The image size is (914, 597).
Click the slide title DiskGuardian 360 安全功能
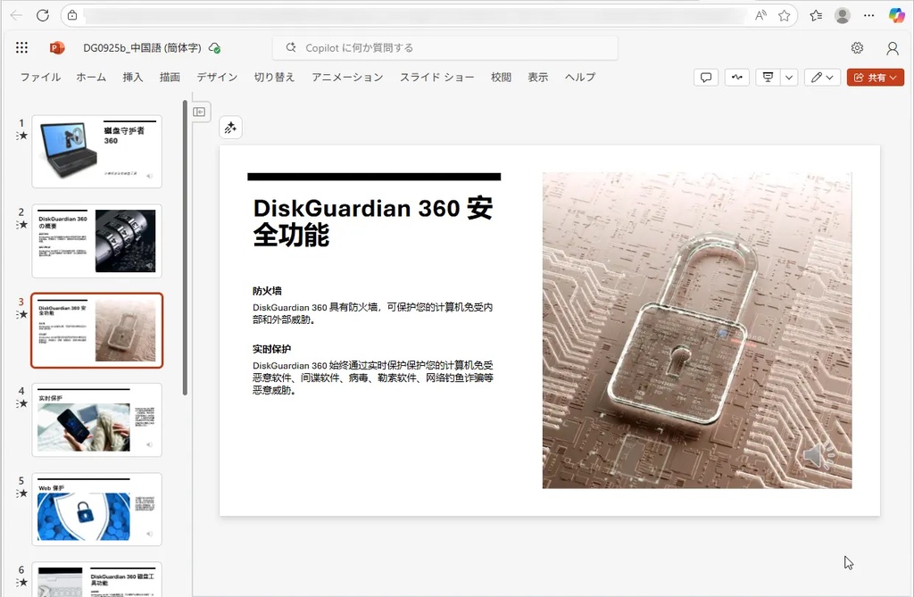pos(373,221)
